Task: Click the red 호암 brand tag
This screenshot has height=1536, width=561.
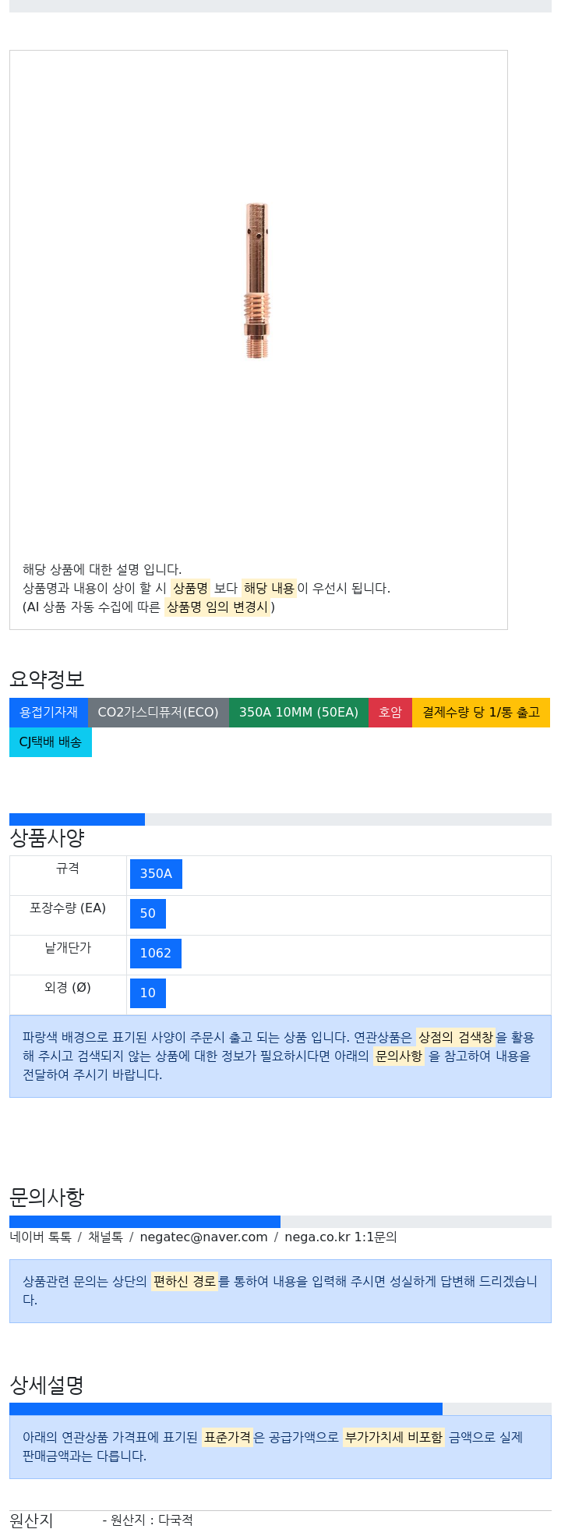Action: (390, 713)
